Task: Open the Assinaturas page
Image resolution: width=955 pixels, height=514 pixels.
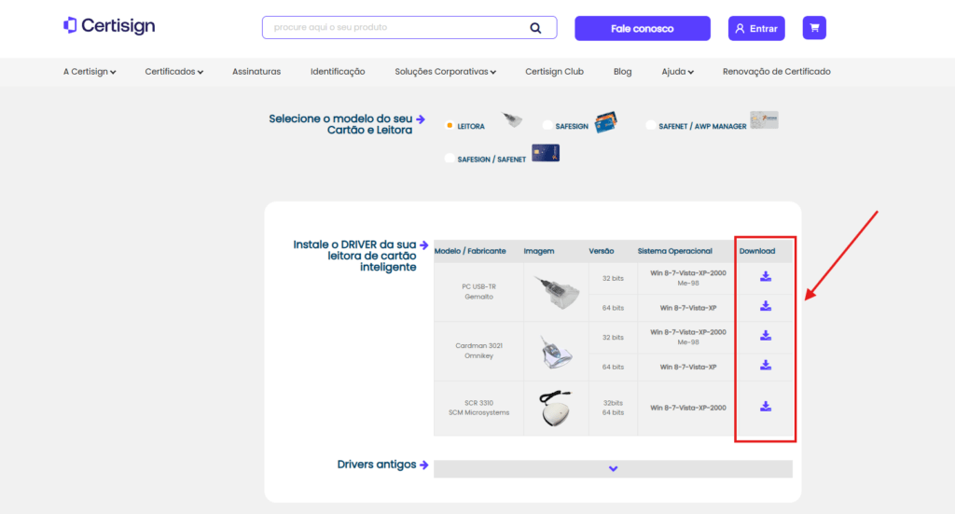Action: click(256, 72)
